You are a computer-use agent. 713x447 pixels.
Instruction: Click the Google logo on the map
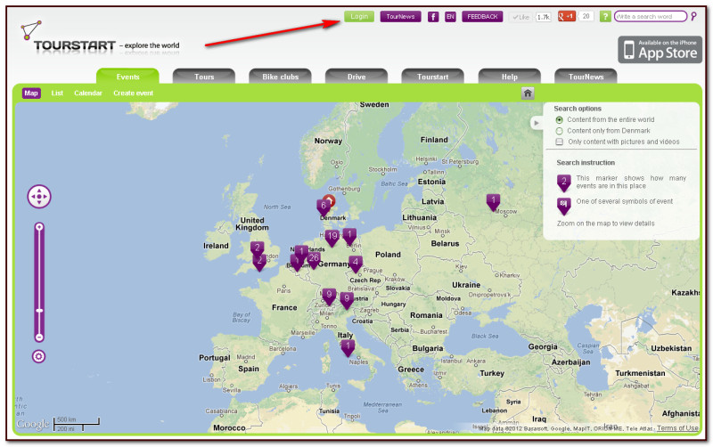pos(32,424)
